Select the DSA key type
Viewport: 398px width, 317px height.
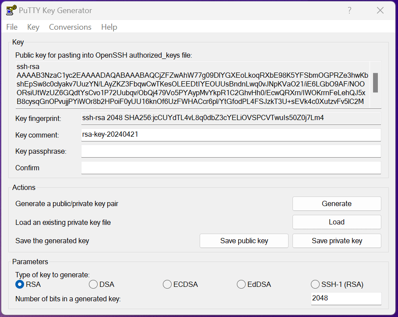93,285
